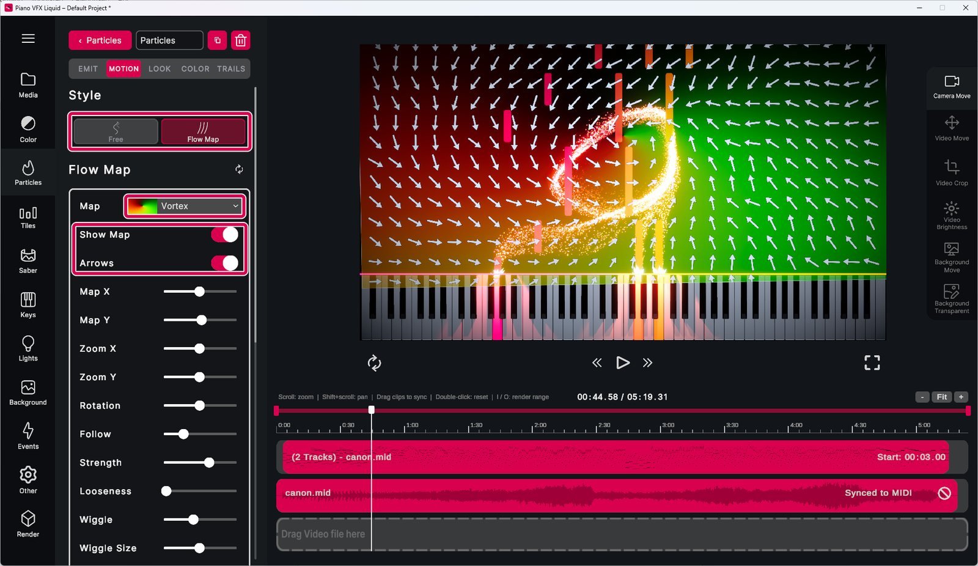The image size is (978, 566).
Task: Duplicate the particle layer with copy icon
Action: point(218,40)
